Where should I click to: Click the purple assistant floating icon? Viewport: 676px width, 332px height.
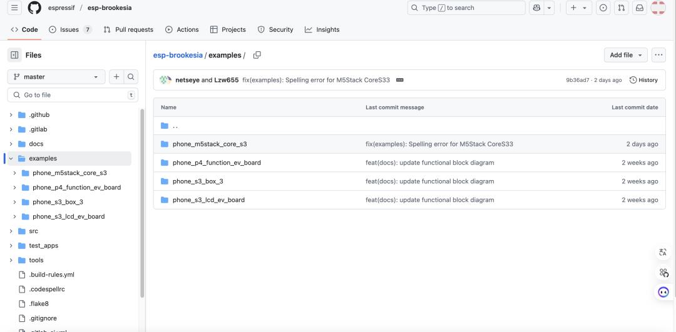[663, 293]
